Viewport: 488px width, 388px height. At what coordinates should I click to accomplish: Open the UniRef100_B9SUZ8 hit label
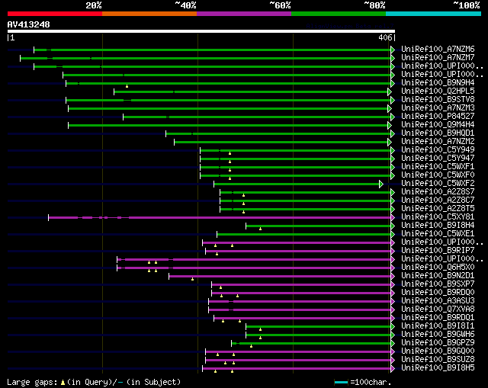(438, 360)
